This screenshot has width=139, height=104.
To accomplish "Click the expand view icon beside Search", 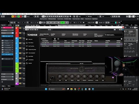I will (x=58, y=39).
